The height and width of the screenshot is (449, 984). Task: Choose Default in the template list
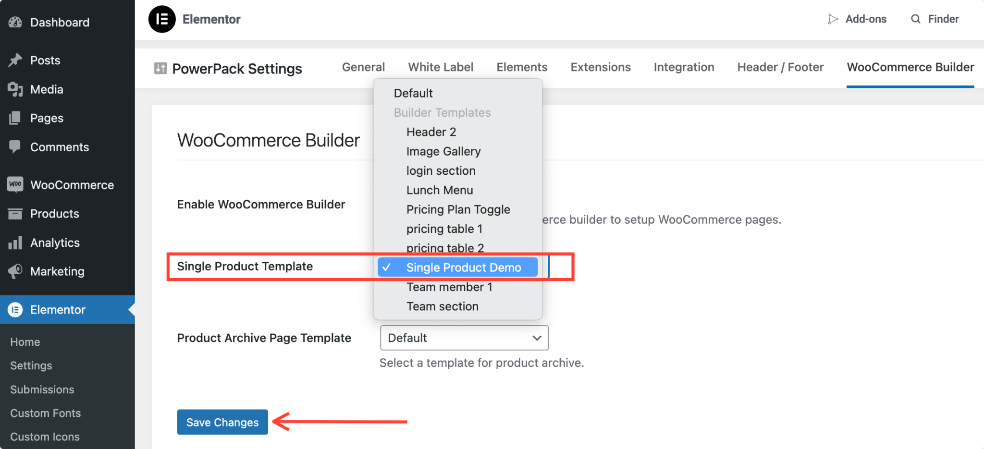tap(413, 93)
